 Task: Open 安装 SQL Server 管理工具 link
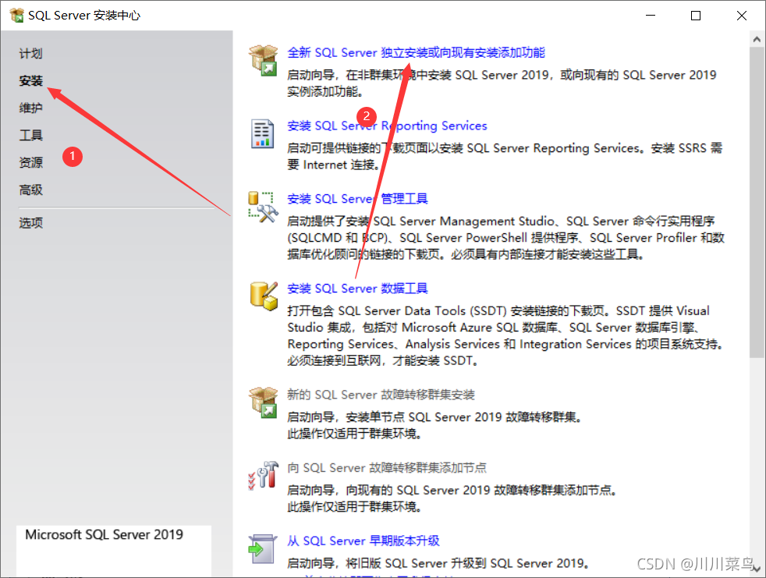tap(357, 199)
